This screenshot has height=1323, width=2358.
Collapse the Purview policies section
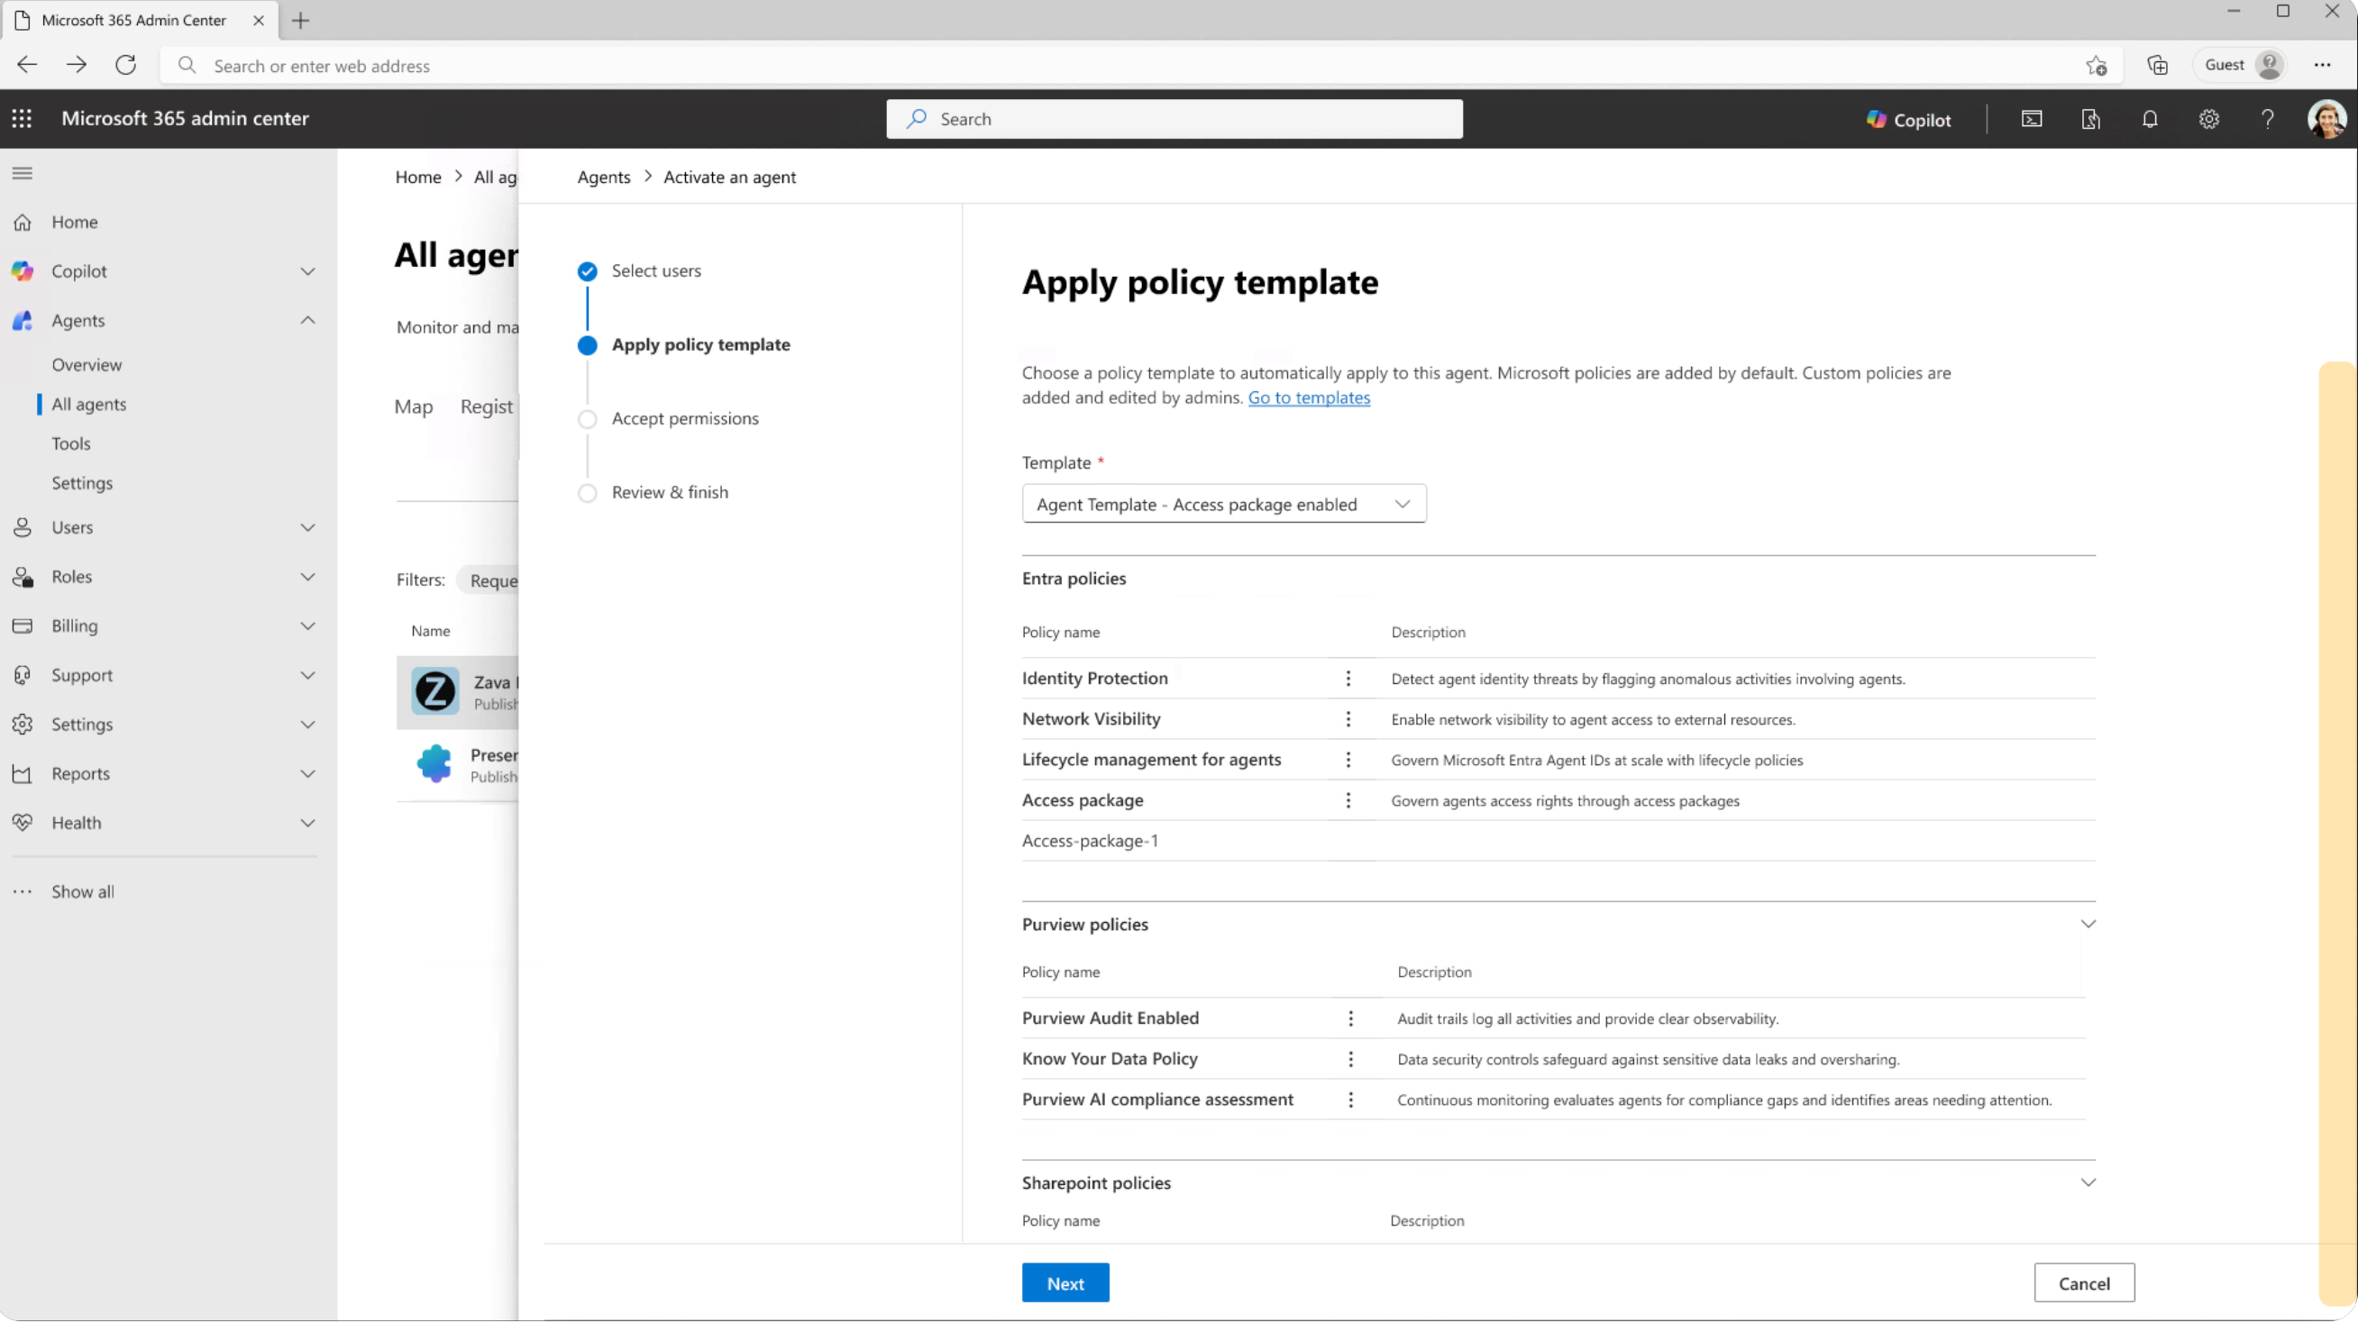[2088, 924]
